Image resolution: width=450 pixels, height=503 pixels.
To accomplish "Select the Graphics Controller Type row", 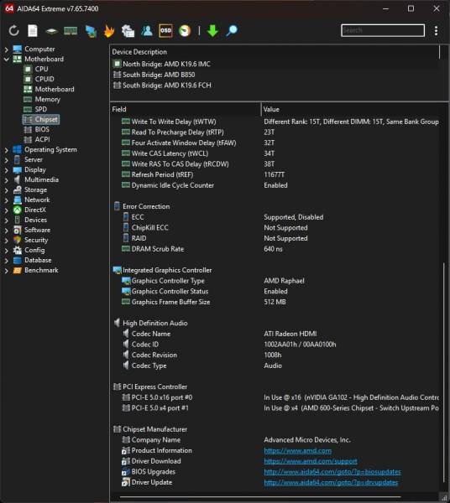I will 275,281.
